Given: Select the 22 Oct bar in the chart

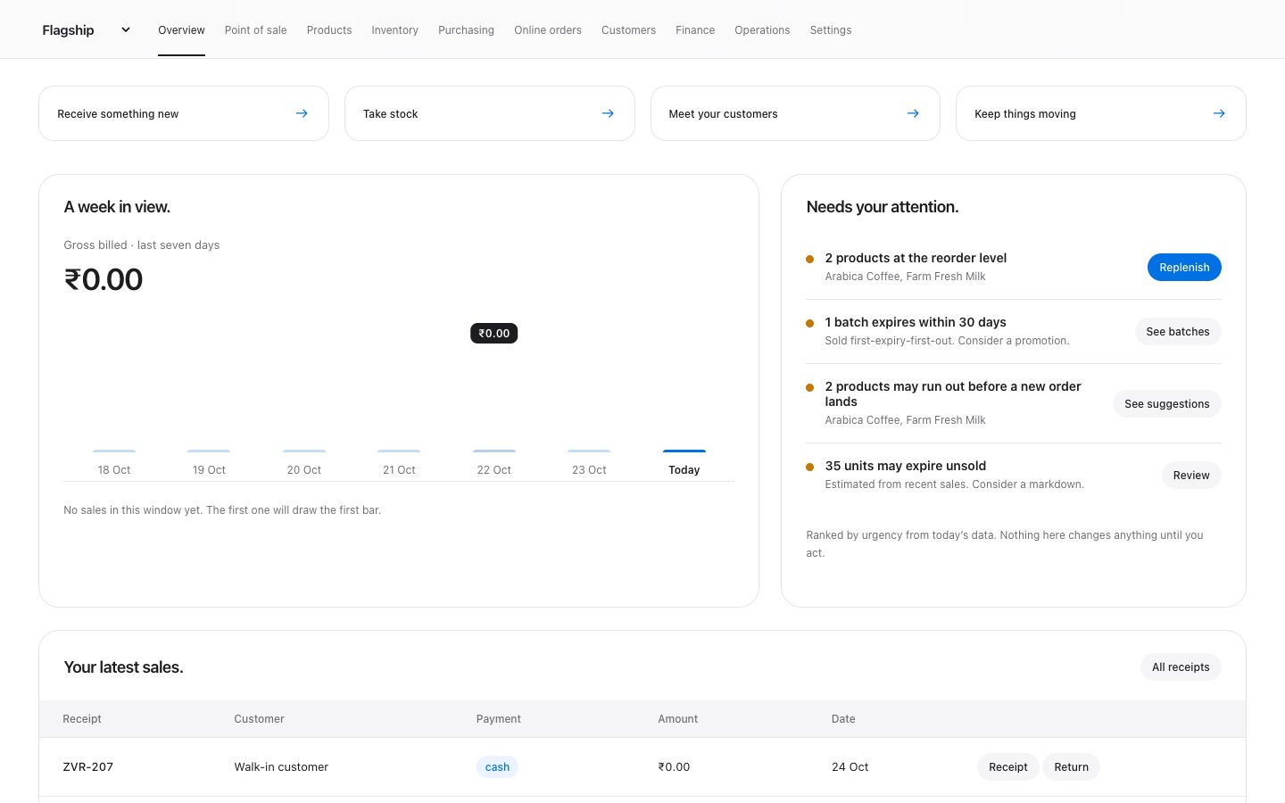Looking at the screenshot, I should coord(494,451).
